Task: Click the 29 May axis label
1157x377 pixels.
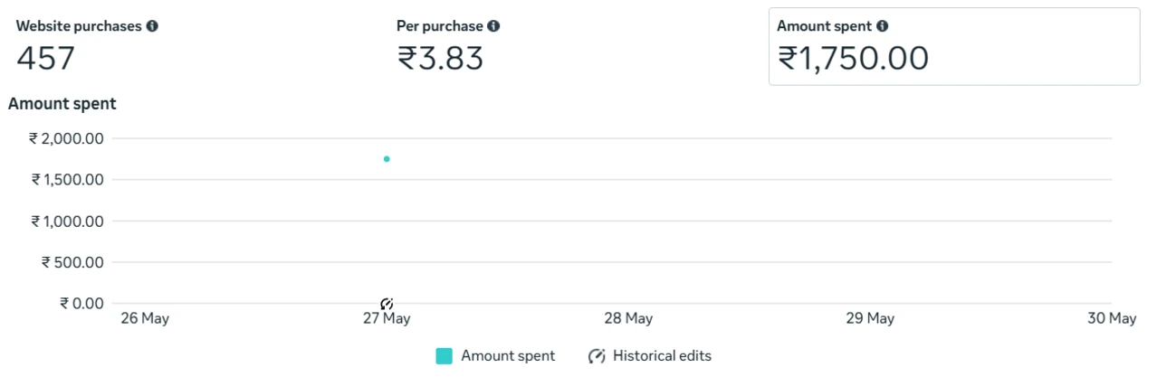Action: [x=870, y=319]
